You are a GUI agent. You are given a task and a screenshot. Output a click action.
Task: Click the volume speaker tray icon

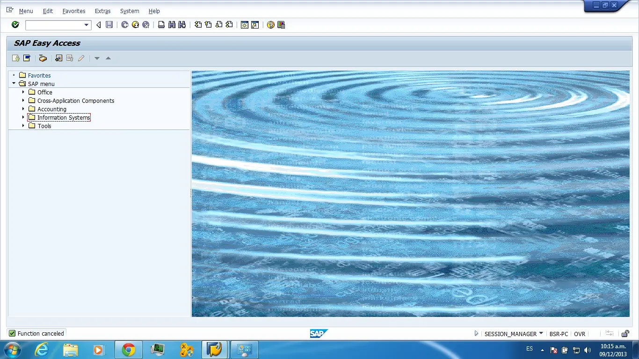click(588, 350)
